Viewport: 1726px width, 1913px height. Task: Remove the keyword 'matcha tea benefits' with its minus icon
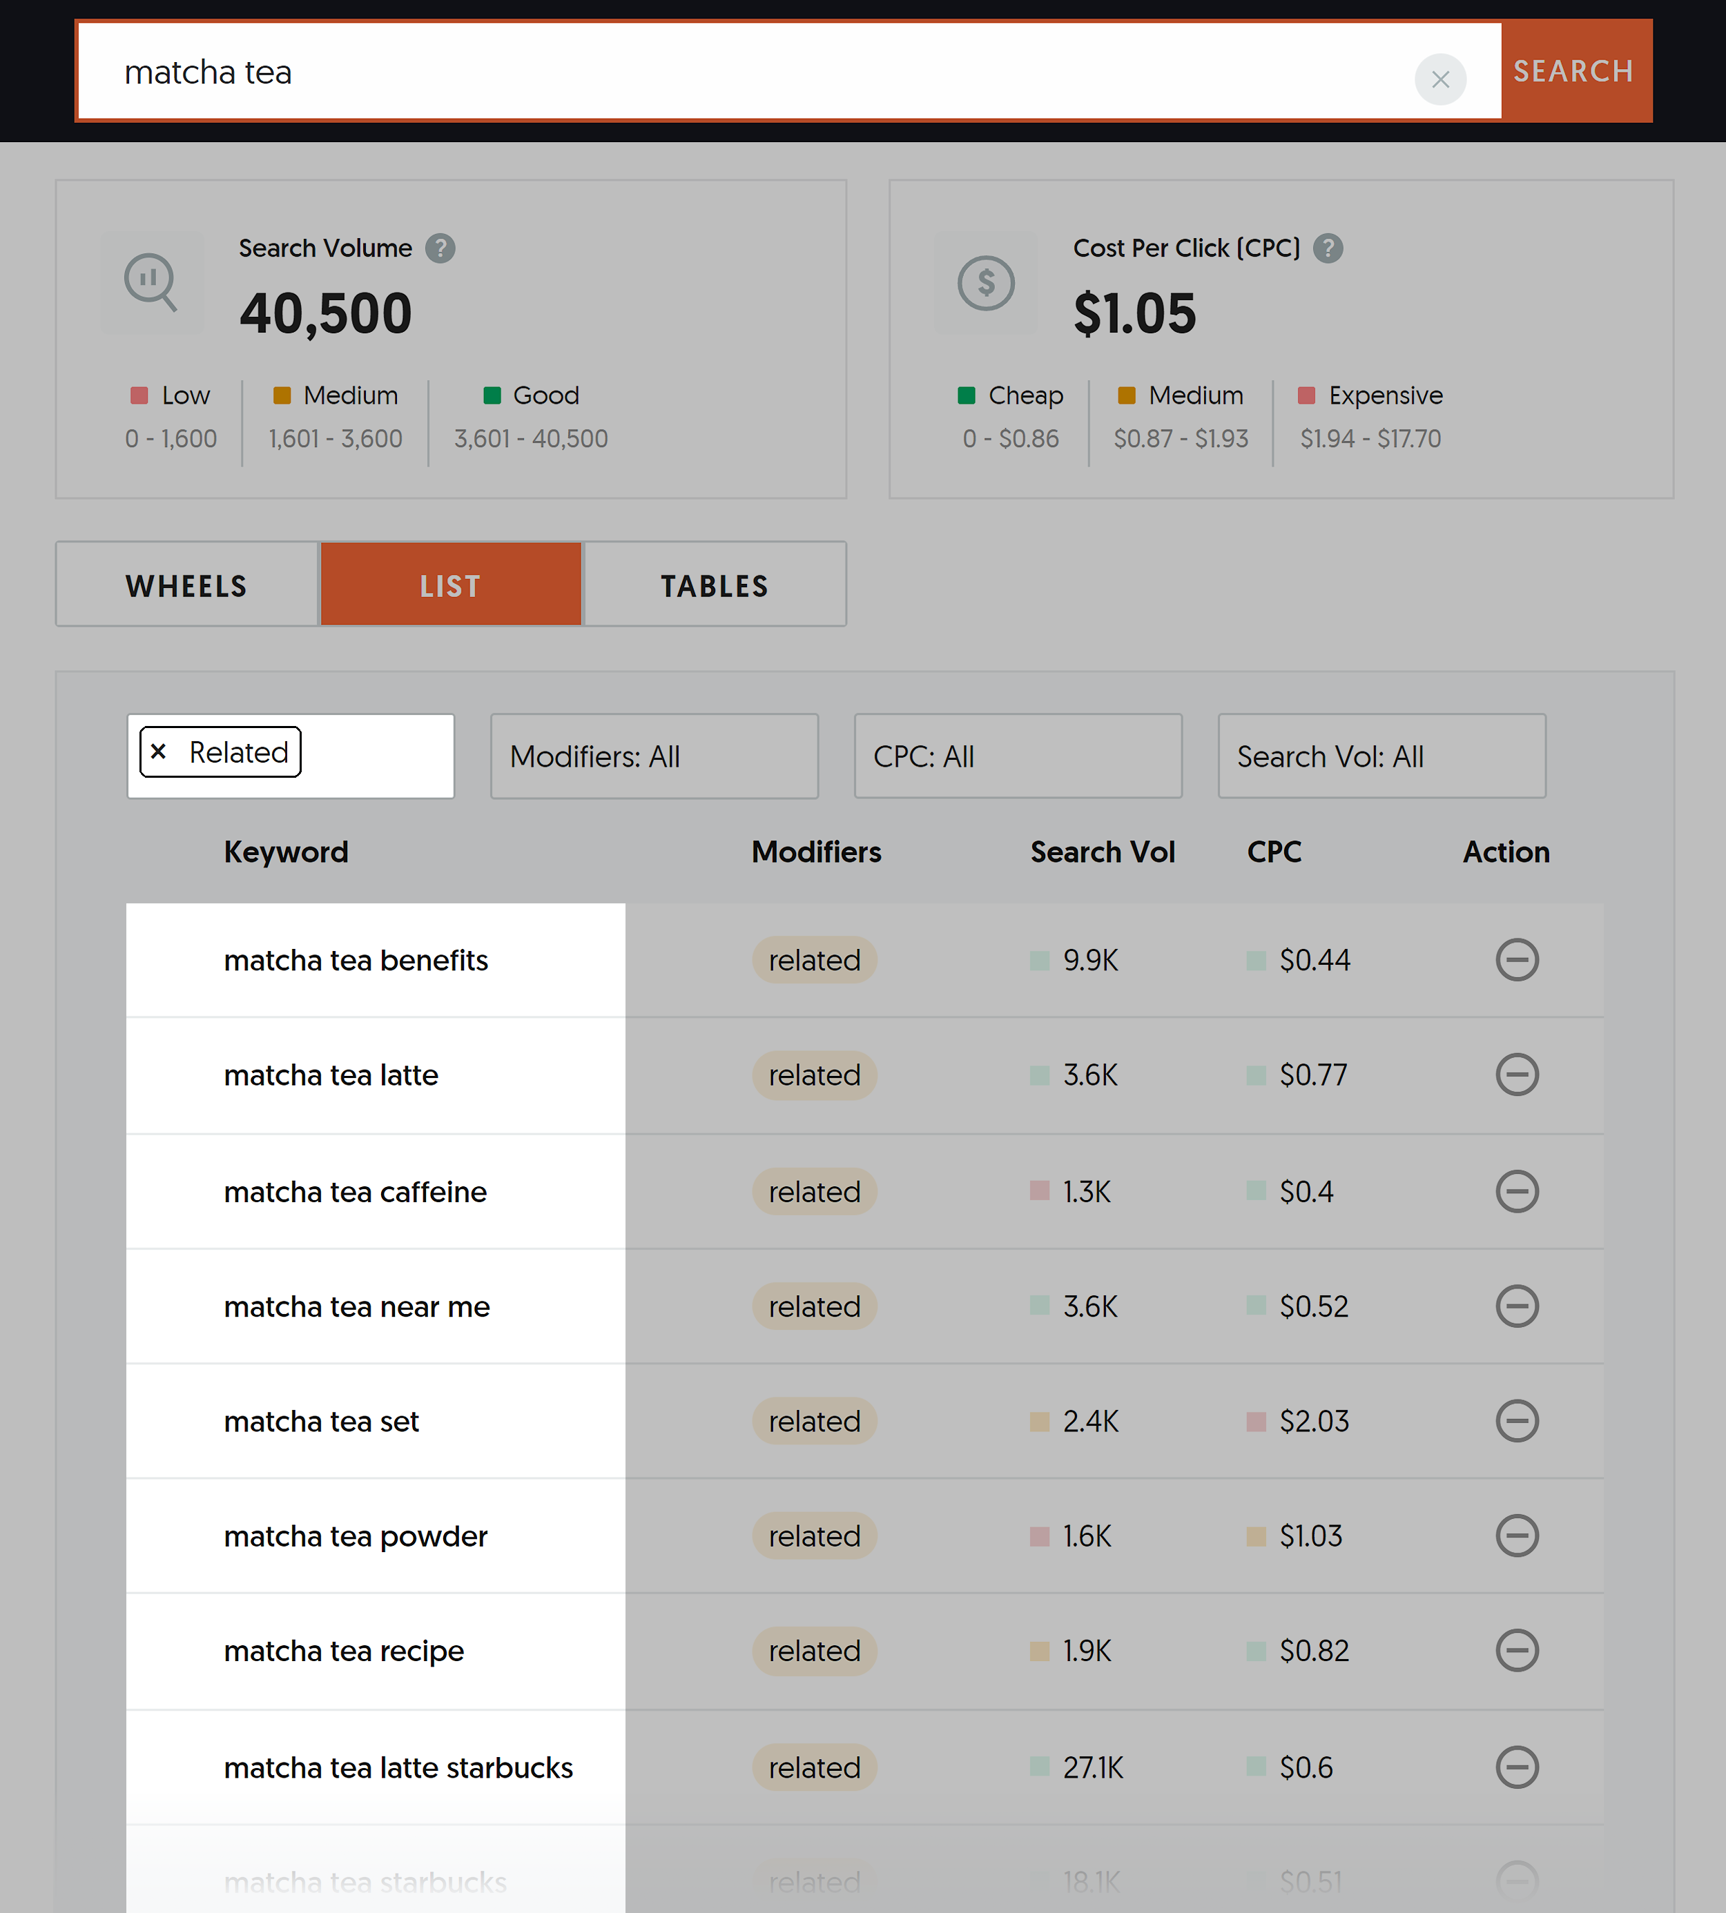click(x=1516, y=960)
